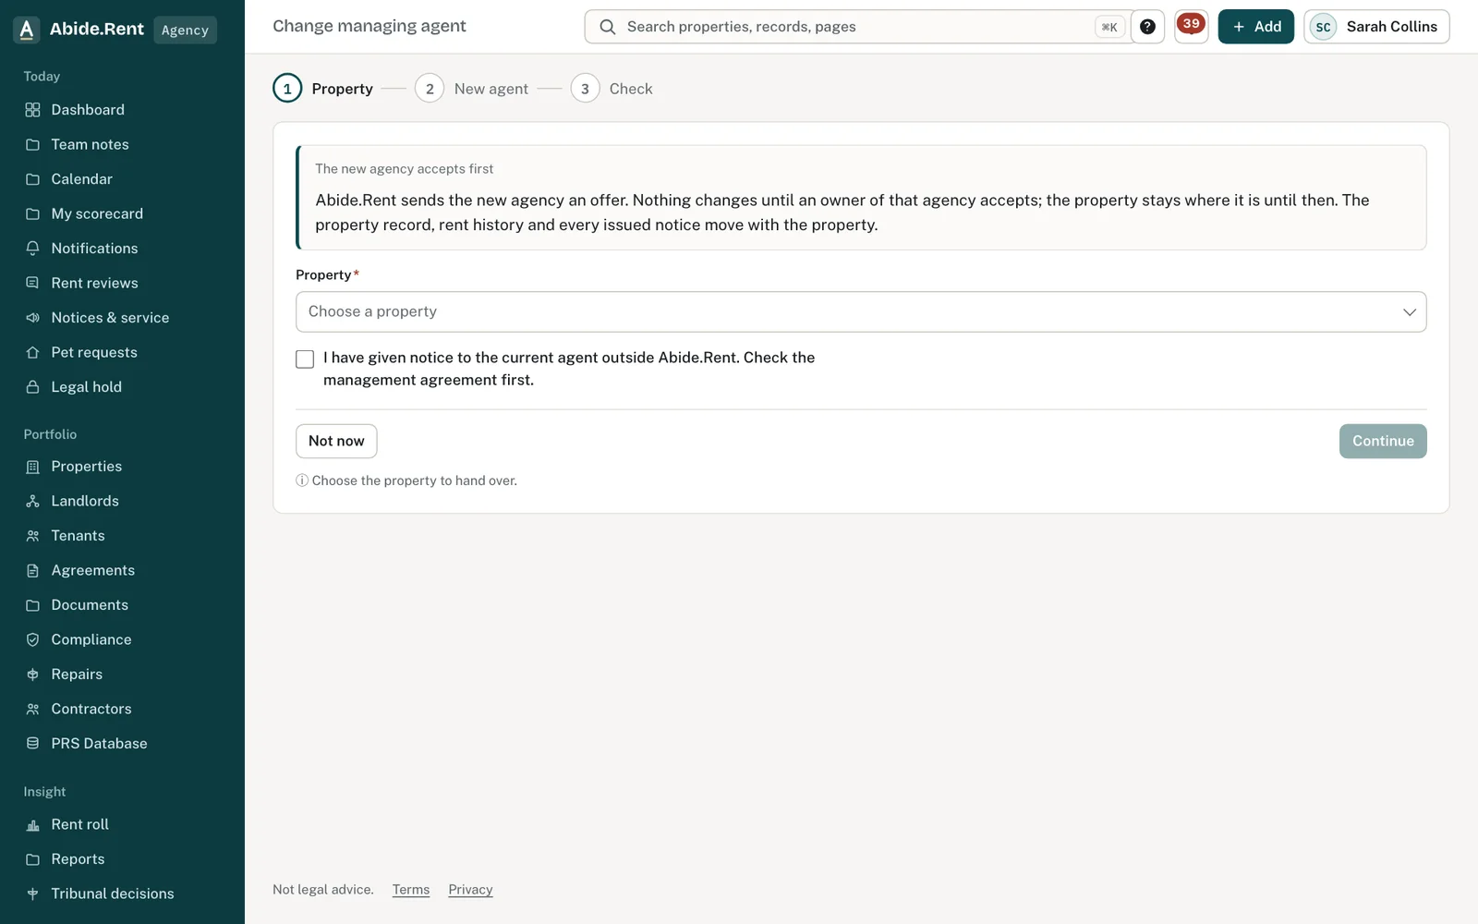Tick the notice given to current agent checkbox
This screenshot has width=1478, height=924.
[305, 359]
